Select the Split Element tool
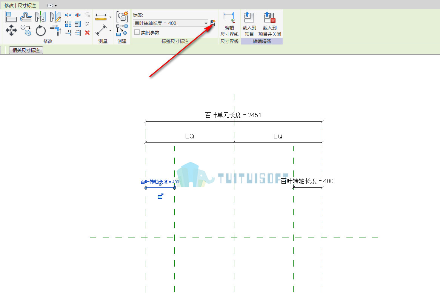 [x=68, y=15]
